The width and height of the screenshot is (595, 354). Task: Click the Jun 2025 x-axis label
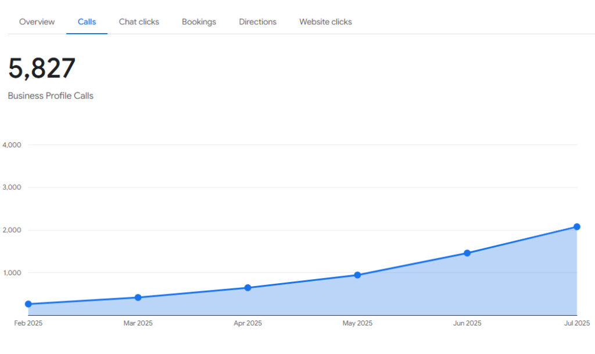pos(467,323)
